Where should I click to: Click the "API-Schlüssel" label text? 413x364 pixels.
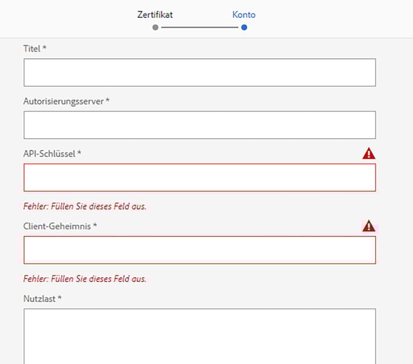(49, 154)
